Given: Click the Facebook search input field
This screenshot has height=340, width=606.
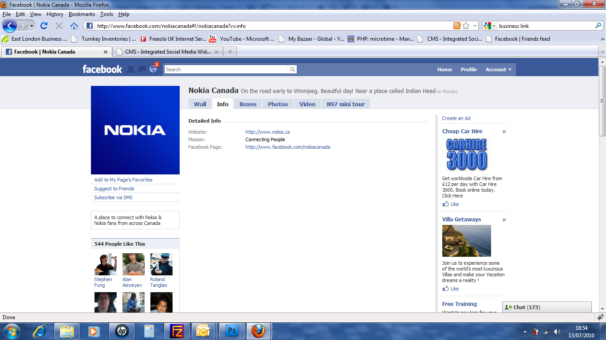Looking at the screenshot, I should 226,70.
